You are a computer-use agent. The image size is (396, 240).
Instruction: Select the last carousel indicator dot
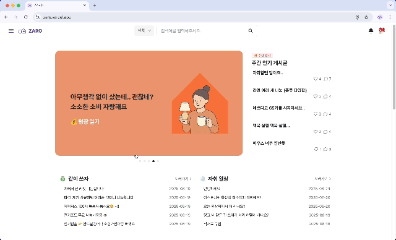(158, 161)
